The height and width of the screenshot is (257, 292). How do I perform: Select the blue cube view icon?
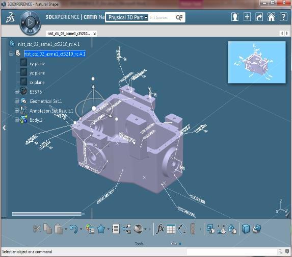click(246, 228)
